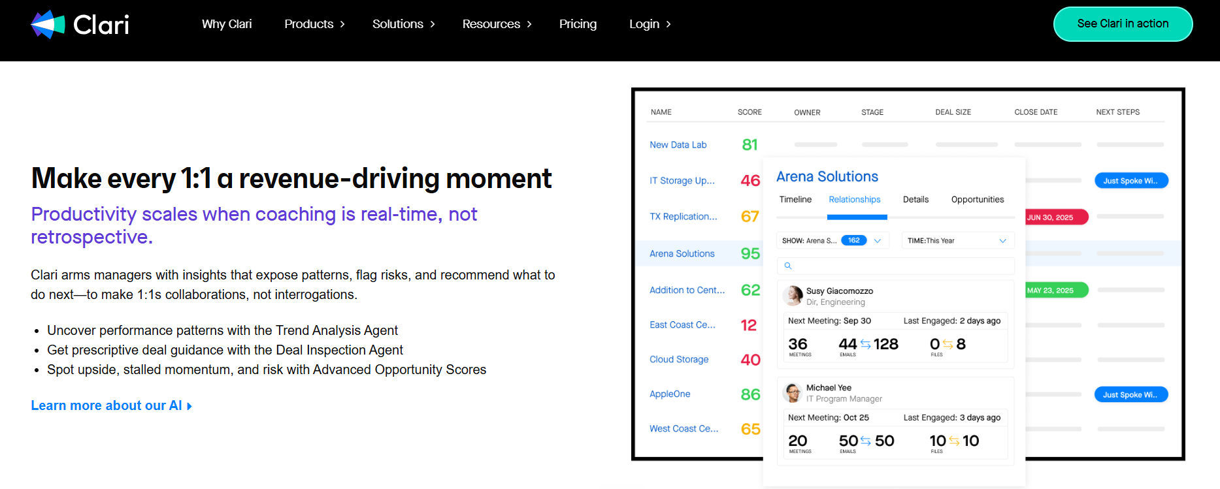This screenshot has width=1220, height=489.
Task: Expand the Products menu
Action: (314, 24)
